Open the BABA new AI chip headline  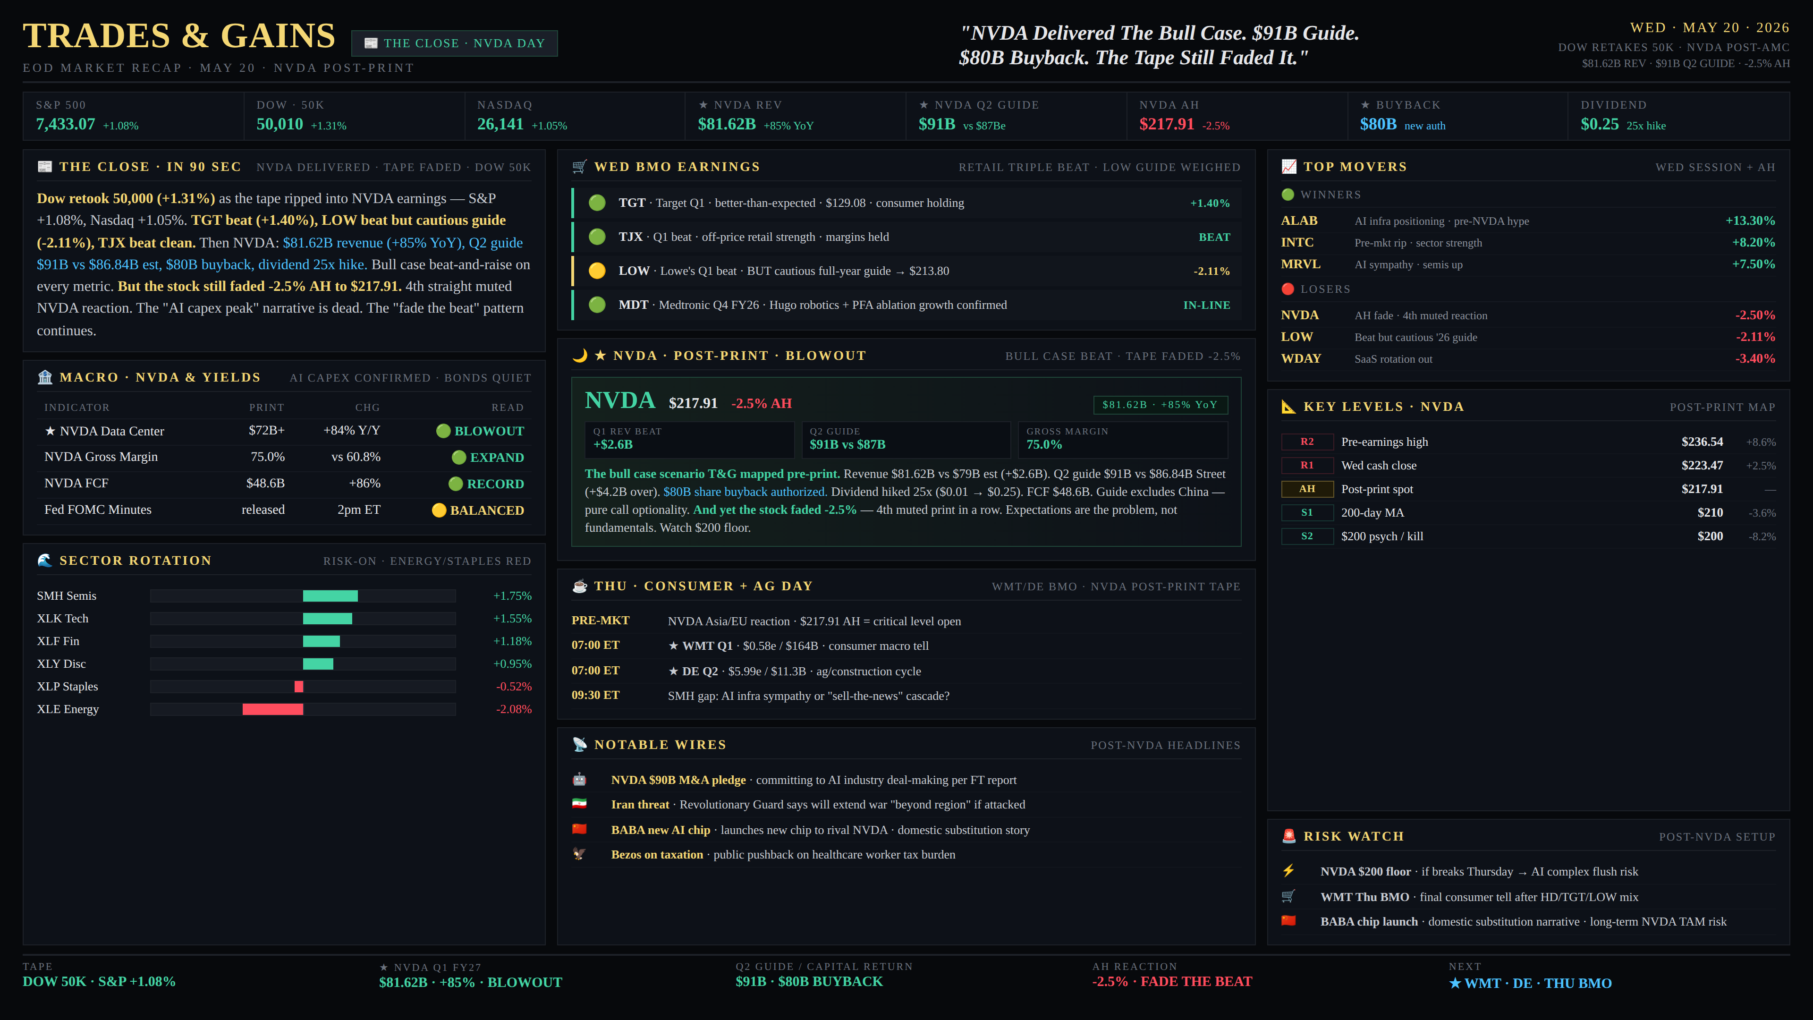pyautogui.click(x=661, y=830)
